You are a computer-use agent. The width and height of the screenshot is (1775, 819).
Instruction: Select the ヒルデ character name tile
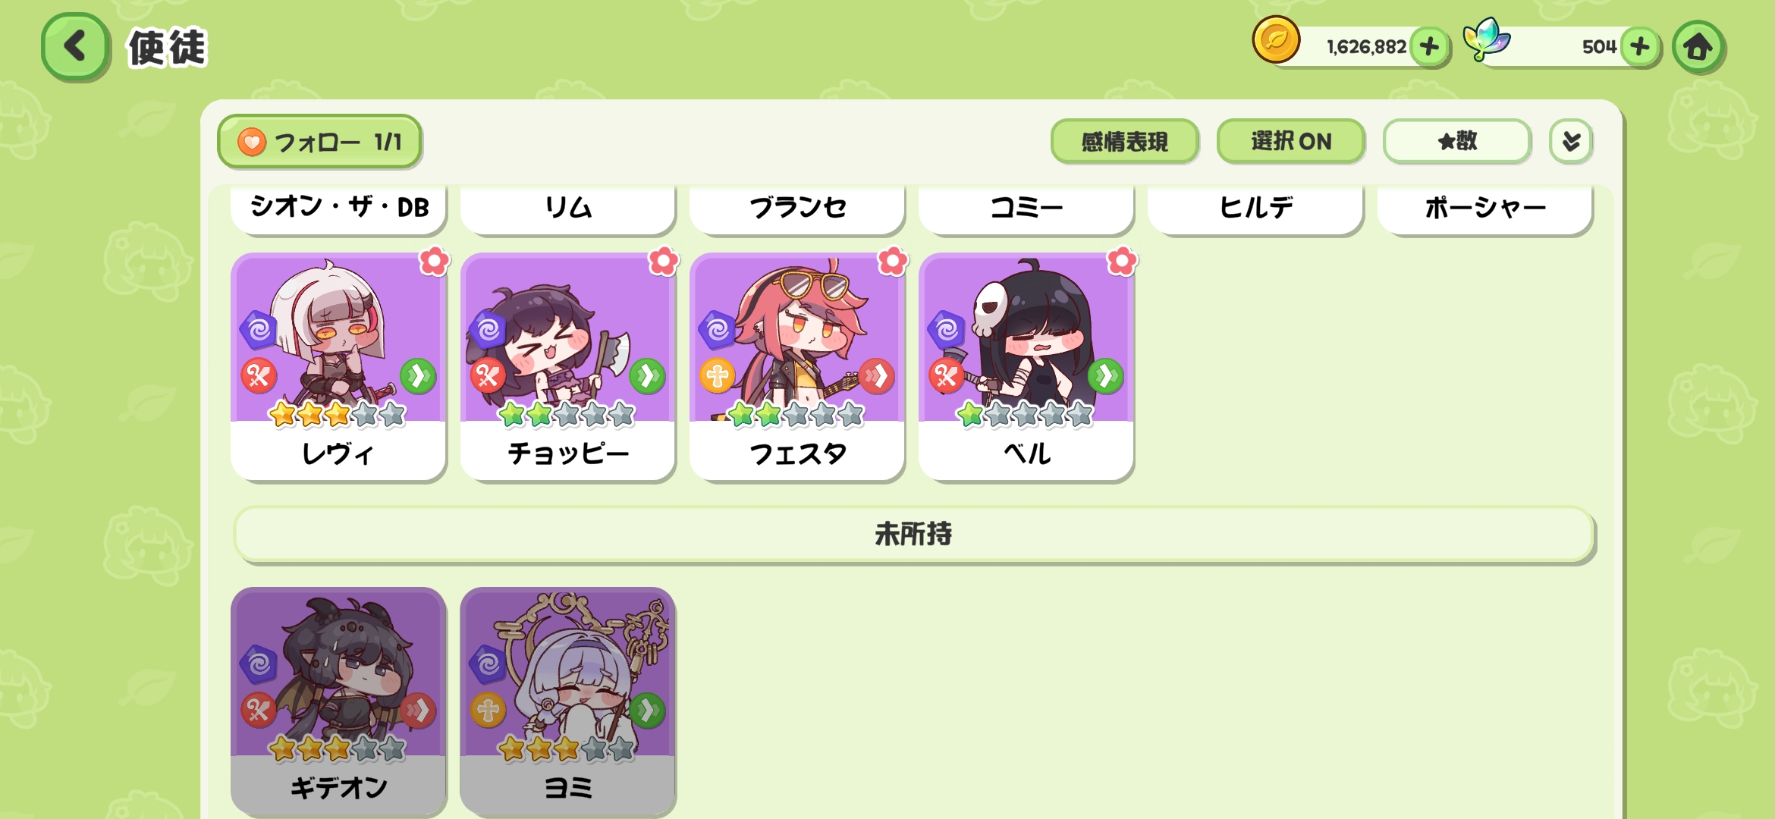pyautogui.click(x=1255, y=208)
